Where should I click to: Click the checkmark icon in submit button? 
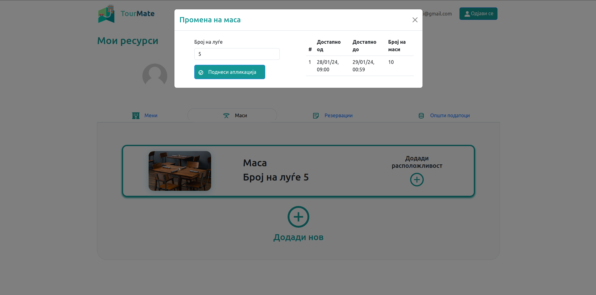point(201,72)
